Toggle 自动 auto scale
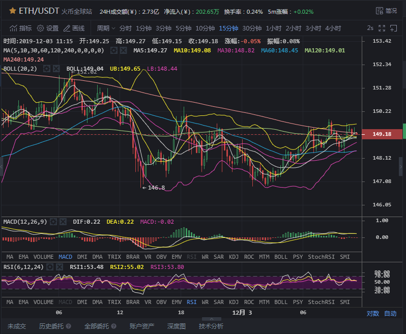This screenshot has height=334, width=406. click(x=390, y=314)
